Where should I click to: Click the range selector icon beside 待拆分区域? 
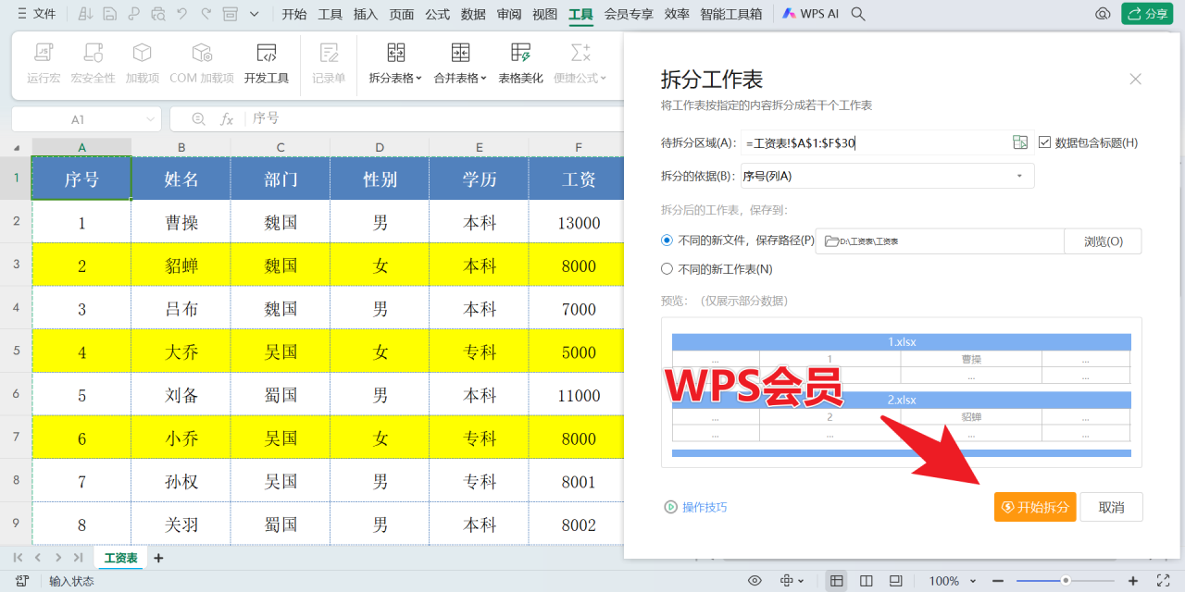(1020, 142)
